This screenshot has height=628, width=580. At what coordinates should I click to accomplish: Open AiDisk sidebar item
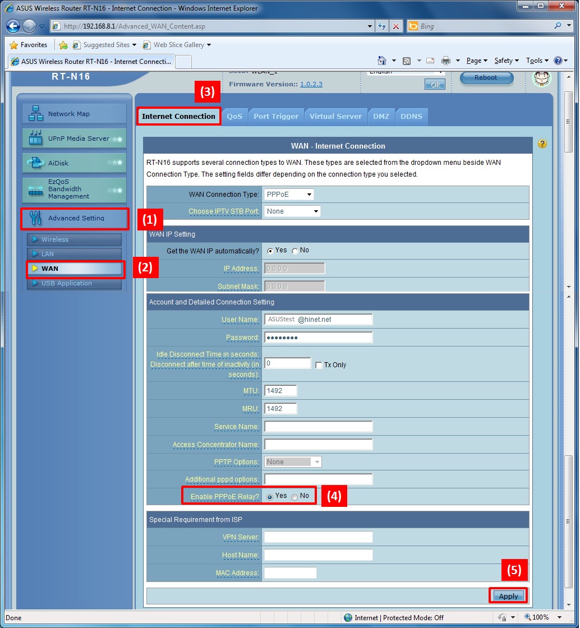tap(75, 163)
